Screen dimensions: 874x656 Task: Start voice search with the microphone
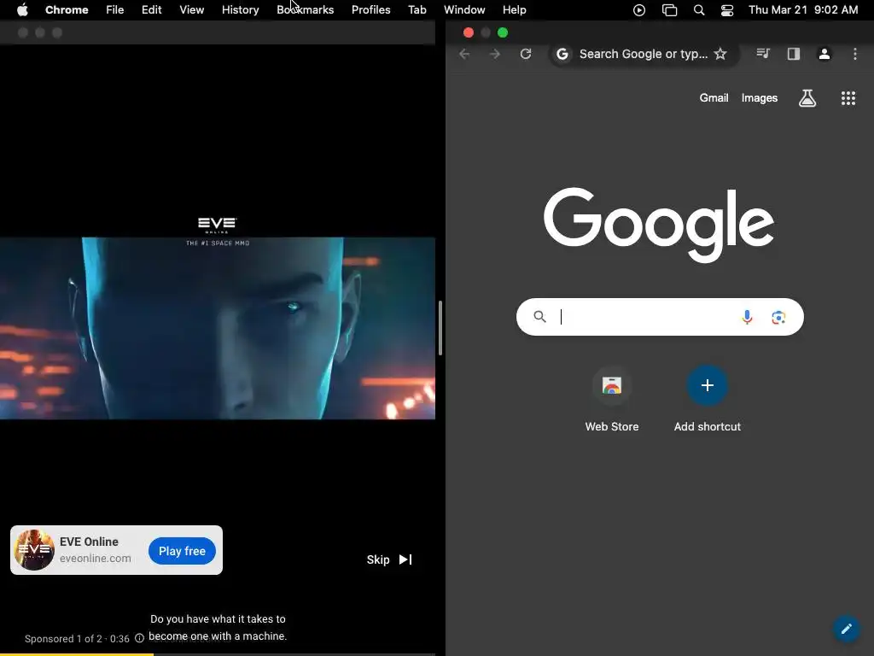tap(748, 317)
